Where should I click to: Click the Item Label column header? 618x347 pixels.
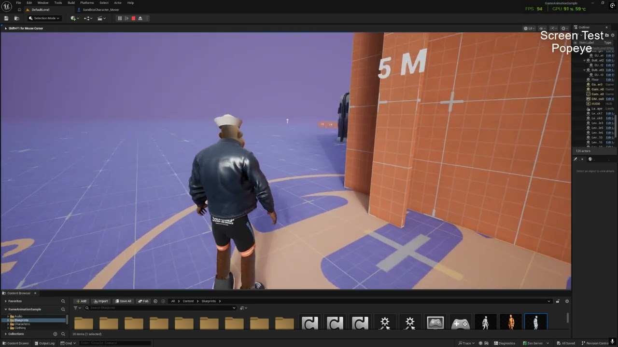pos(586,42)
